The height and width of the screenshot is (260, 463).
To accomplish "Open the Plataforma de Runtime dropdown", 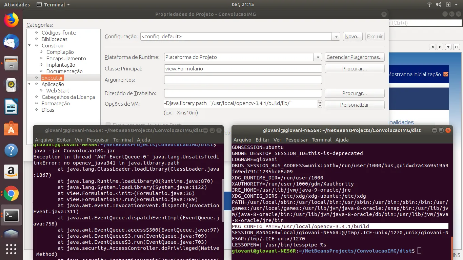I will (x=318, y=57).
